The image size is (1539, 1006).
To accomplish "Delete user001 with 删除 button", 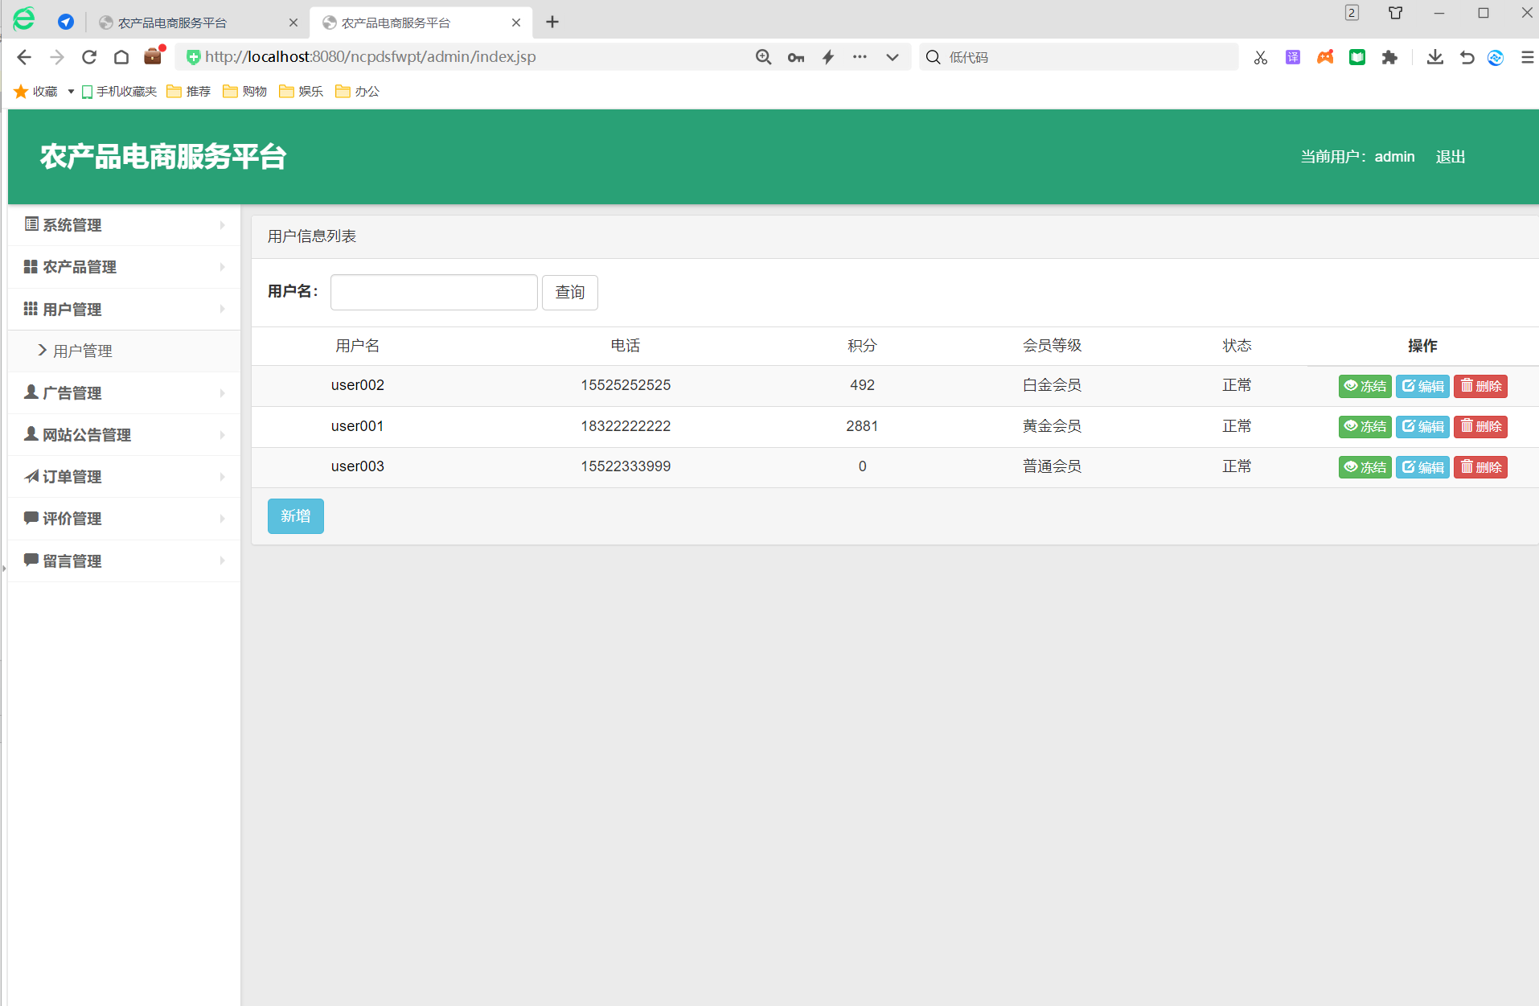I will tap(1480, 426).
